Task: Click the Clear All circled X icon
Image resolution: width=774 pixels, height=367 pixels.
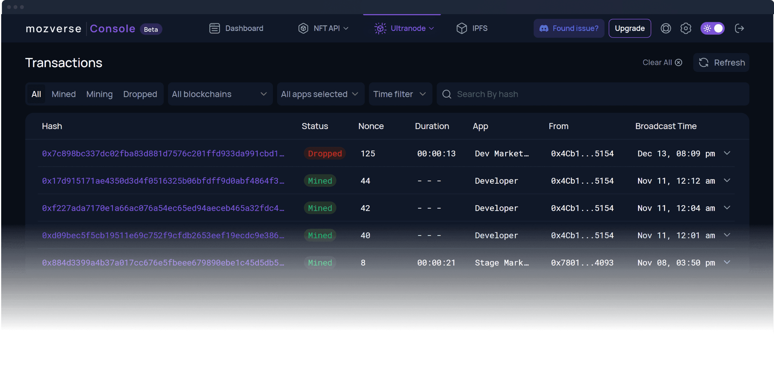Action: [679, 62]
